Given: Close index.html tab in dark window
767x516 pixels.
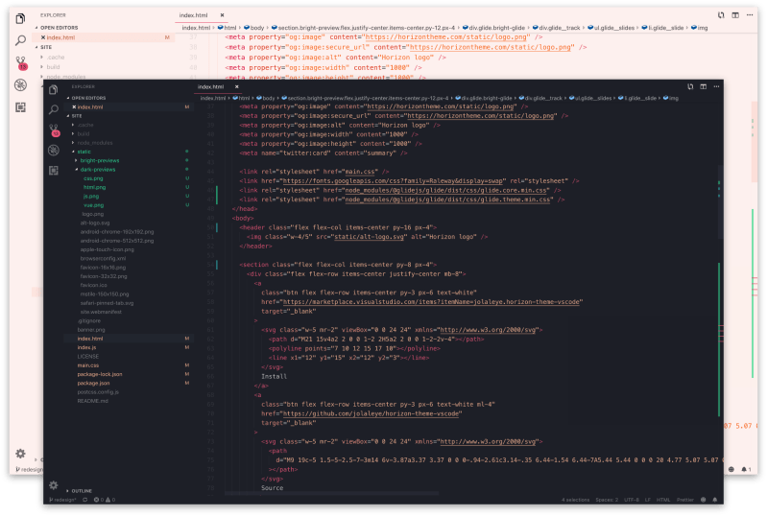Looking at the screenshot, I should 237,86.
